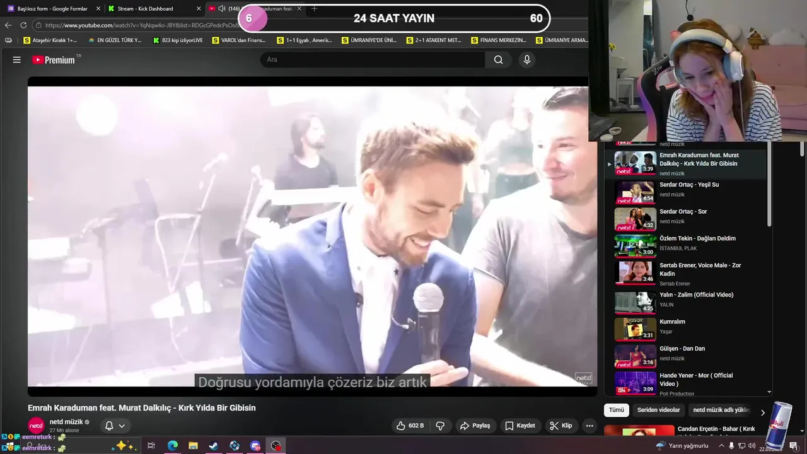
Task: Play Serdar Ortaç - Sor thumbnail
Action: pyautogui.click(x=636, y=219)
